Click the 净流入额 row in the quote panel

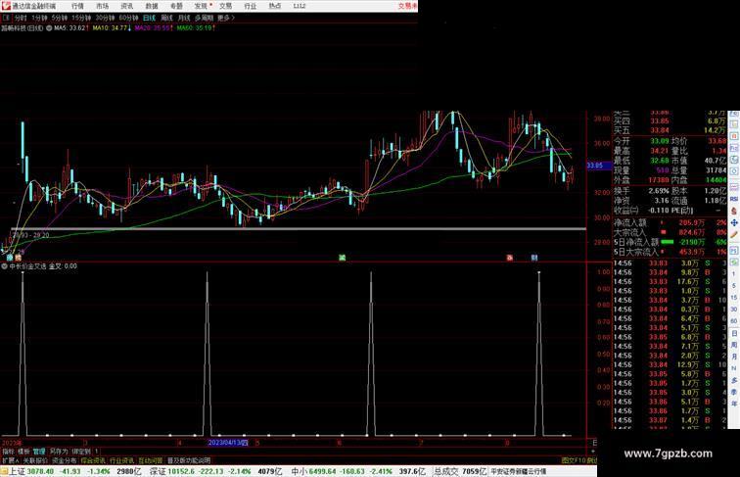670,222
